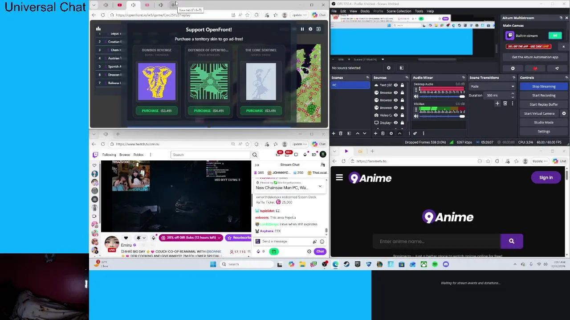This screenshot has width=570, height=320.
Task: Collapse the Twitch Stream Chat panel
Action: 257,165
